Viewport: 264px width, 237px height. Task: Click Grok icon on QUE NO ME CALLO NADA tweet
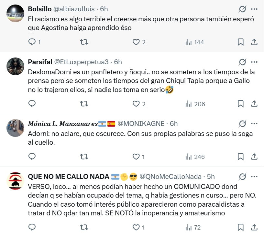click(242, 177)
